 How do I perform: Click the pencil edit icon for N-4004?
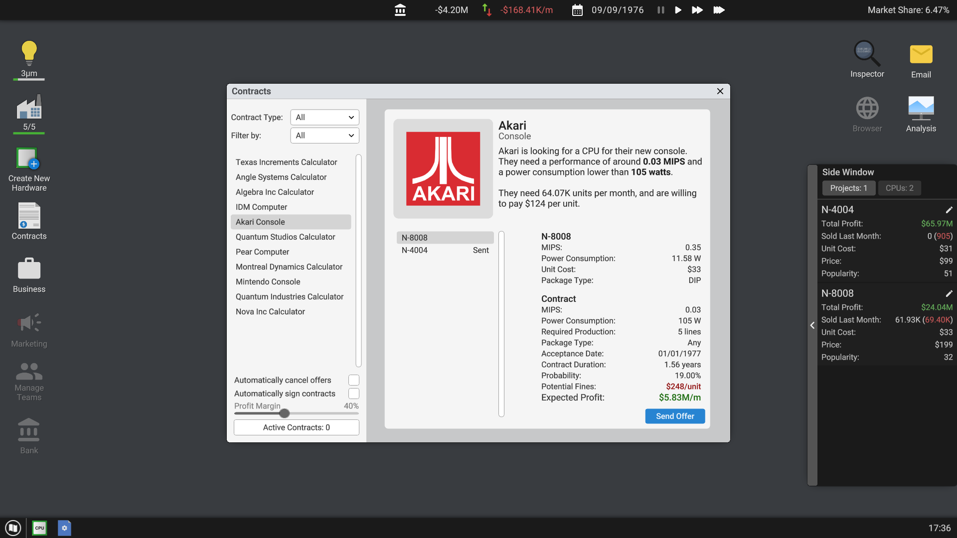point(949,210)
